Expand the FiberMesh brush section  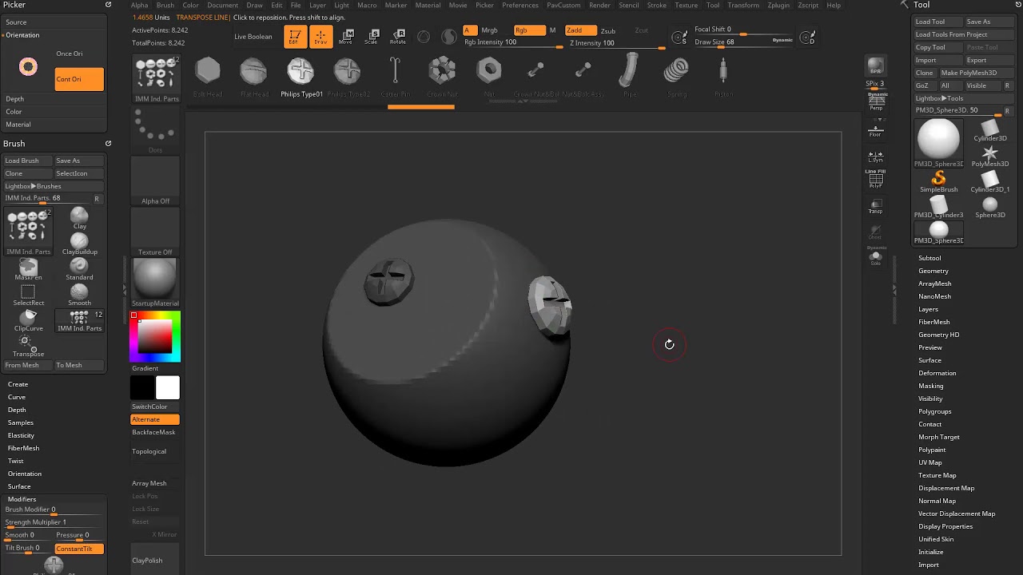[x=23, y=448]
